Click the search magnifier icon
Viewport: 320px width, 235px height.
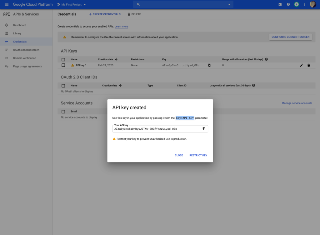(x=138, y=4)
